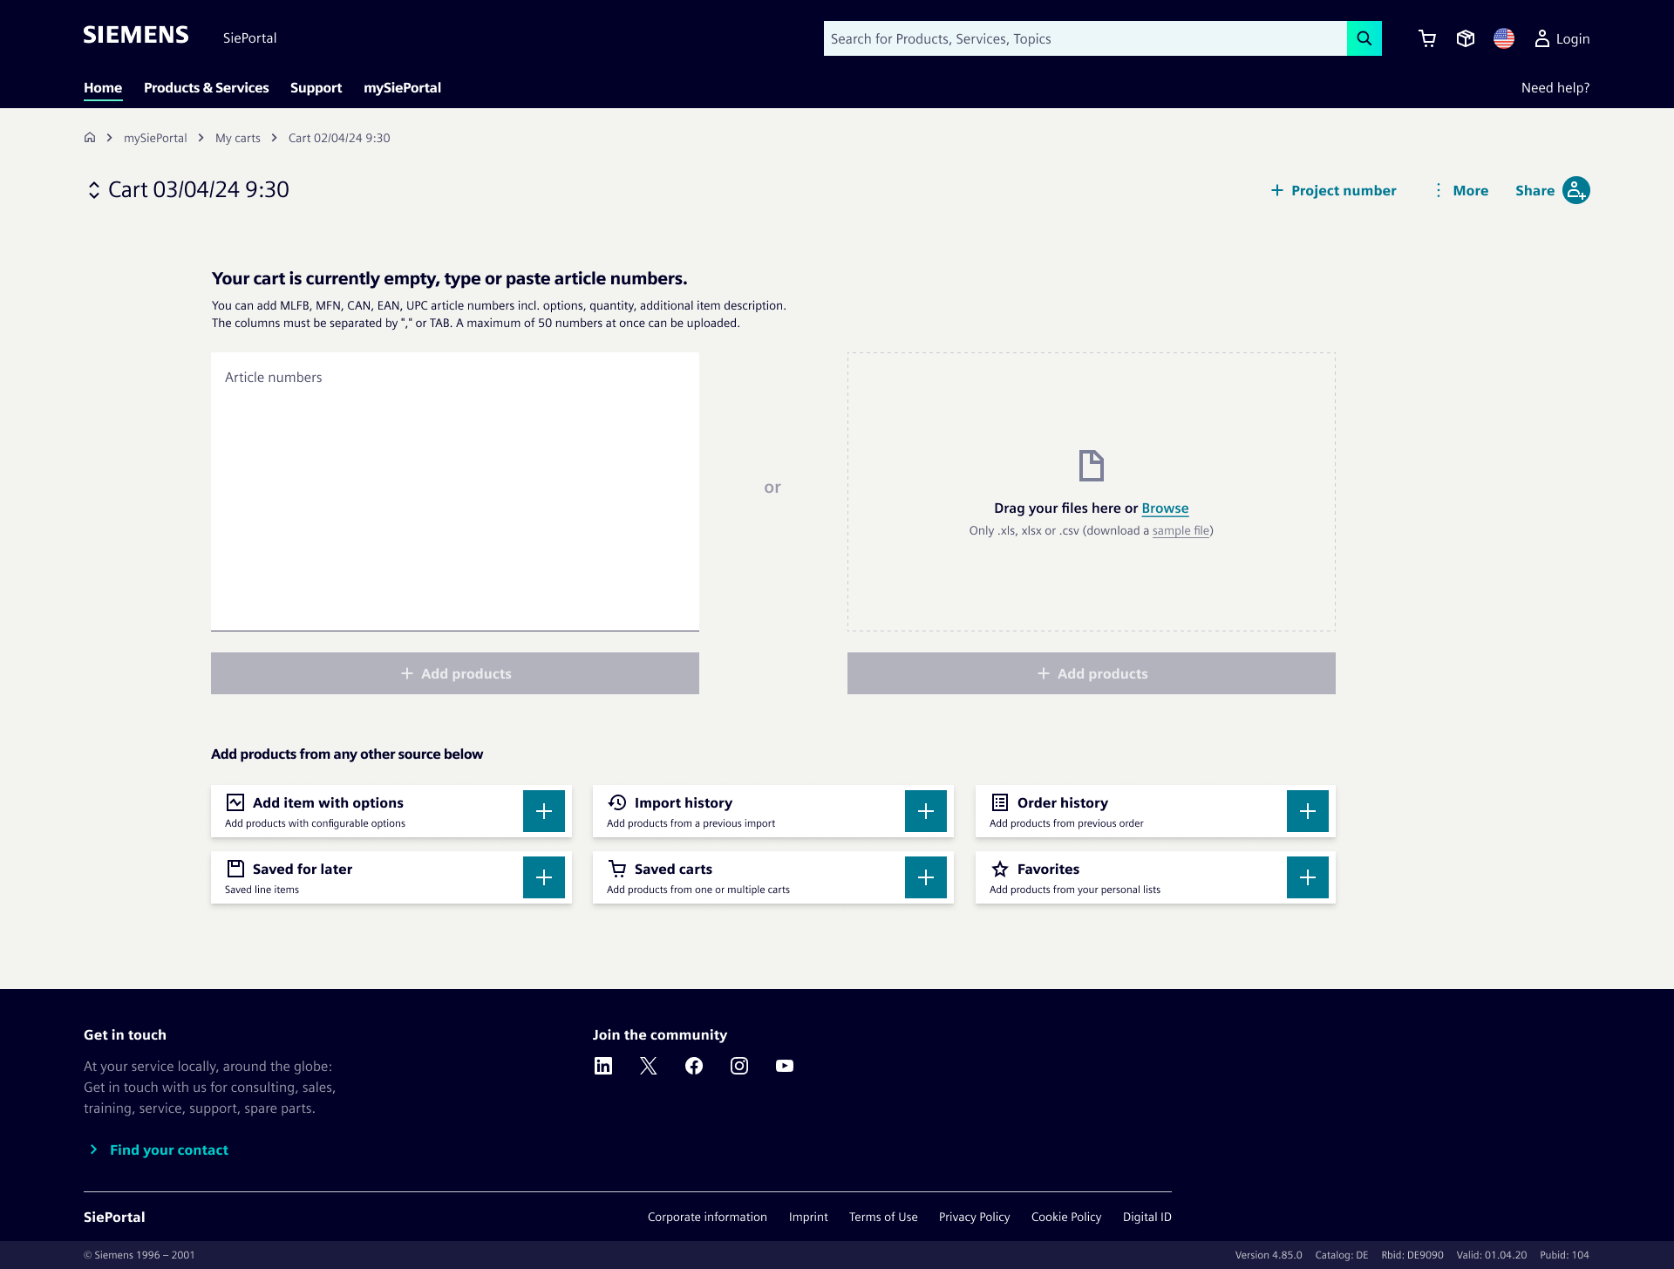Click the Browse files link
This screenshot has height=1269, width=1674.
coord(1165,508)
